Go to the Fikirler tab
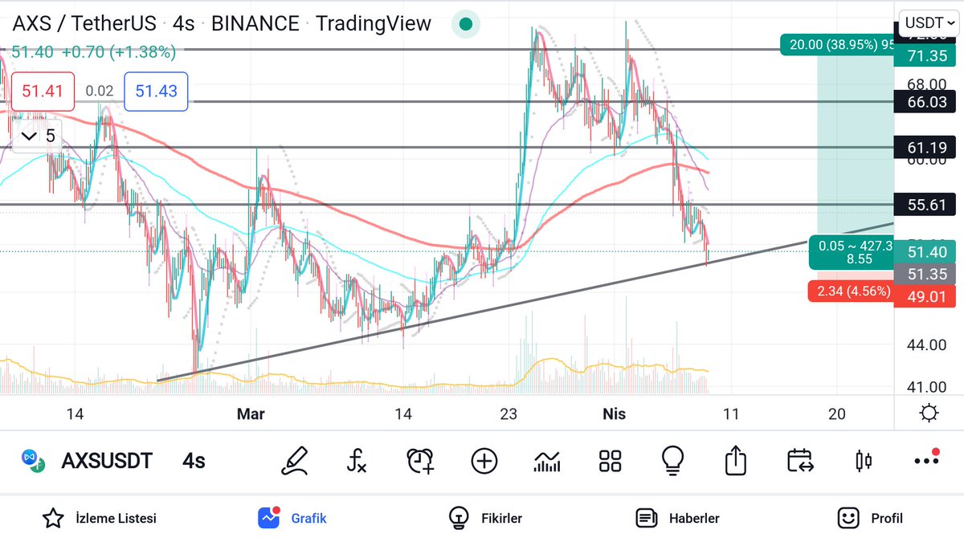The width and height of the screenshot is (964, 542). (x=485, y=518)
